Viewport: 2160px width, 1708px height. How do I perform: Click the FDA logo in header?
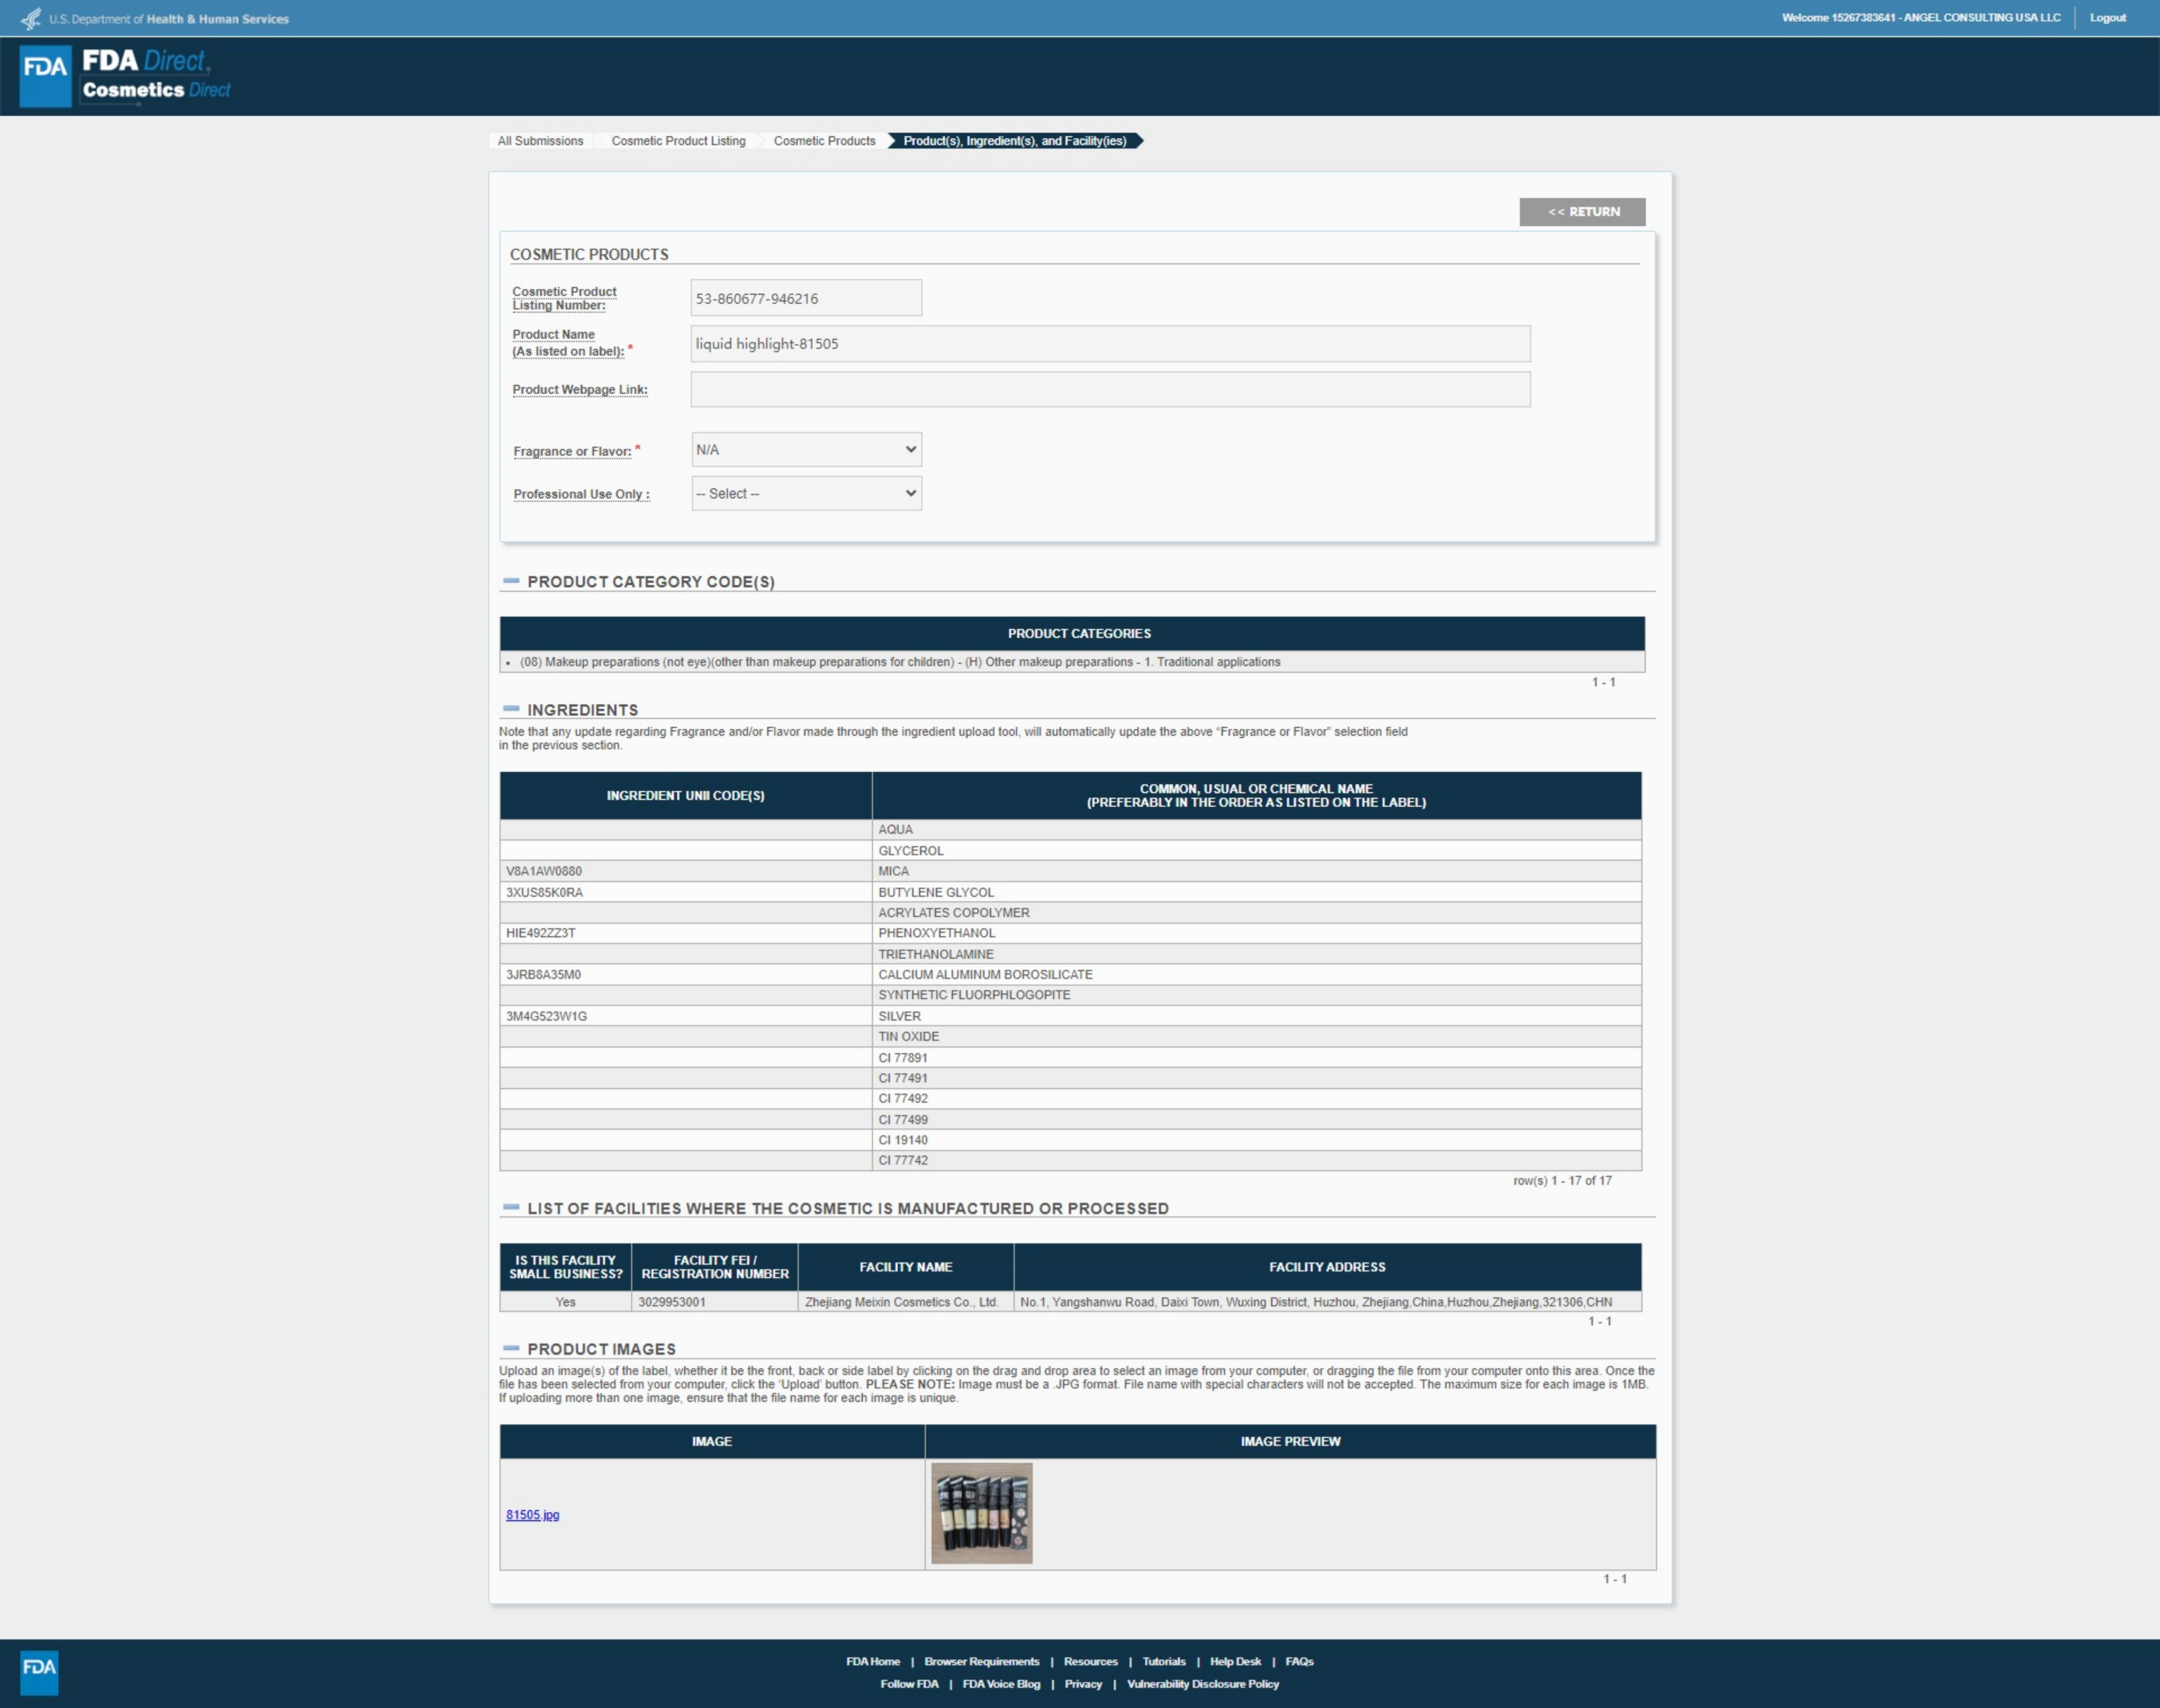[45, 75]
